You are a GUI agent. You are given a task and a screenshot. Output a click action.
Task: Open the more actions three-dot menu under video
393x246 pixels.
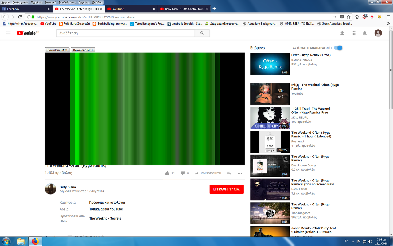[240, 173]
